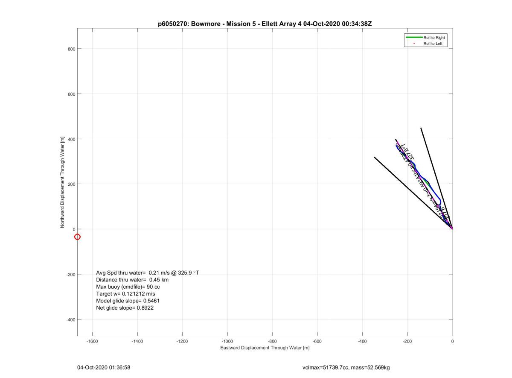Screen dimensions: 512x378
Task: Click the green line sample in the legend
Action: [414, 38]
